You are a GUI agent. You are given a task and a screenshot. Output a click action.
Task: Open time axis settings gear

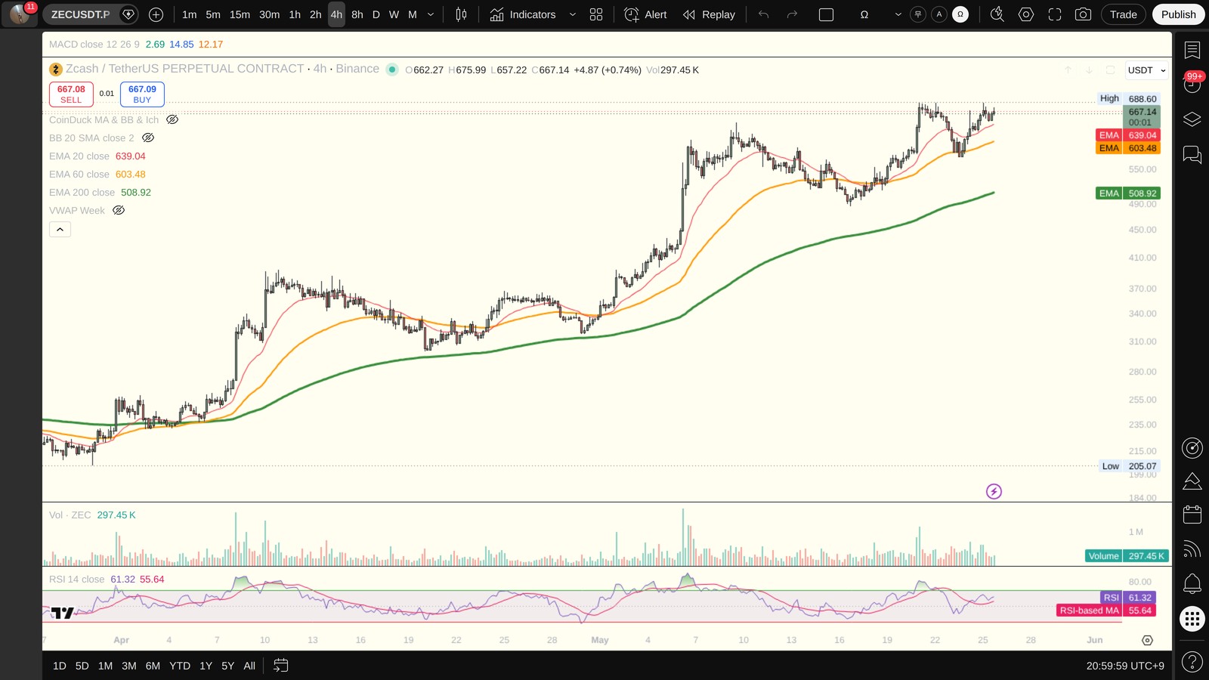click(x=1147, y=641)
